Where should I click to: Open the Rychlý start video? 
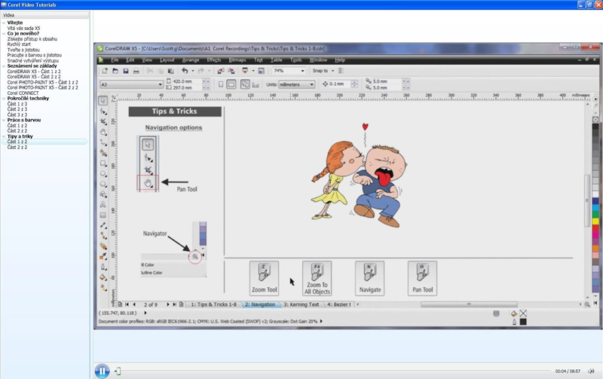19,44
